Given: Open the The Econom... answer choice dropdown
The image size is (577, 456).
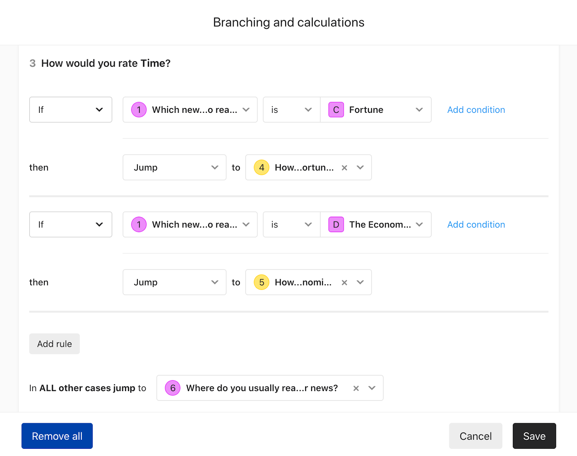Looking at the screenshot, I should point(376,225).
